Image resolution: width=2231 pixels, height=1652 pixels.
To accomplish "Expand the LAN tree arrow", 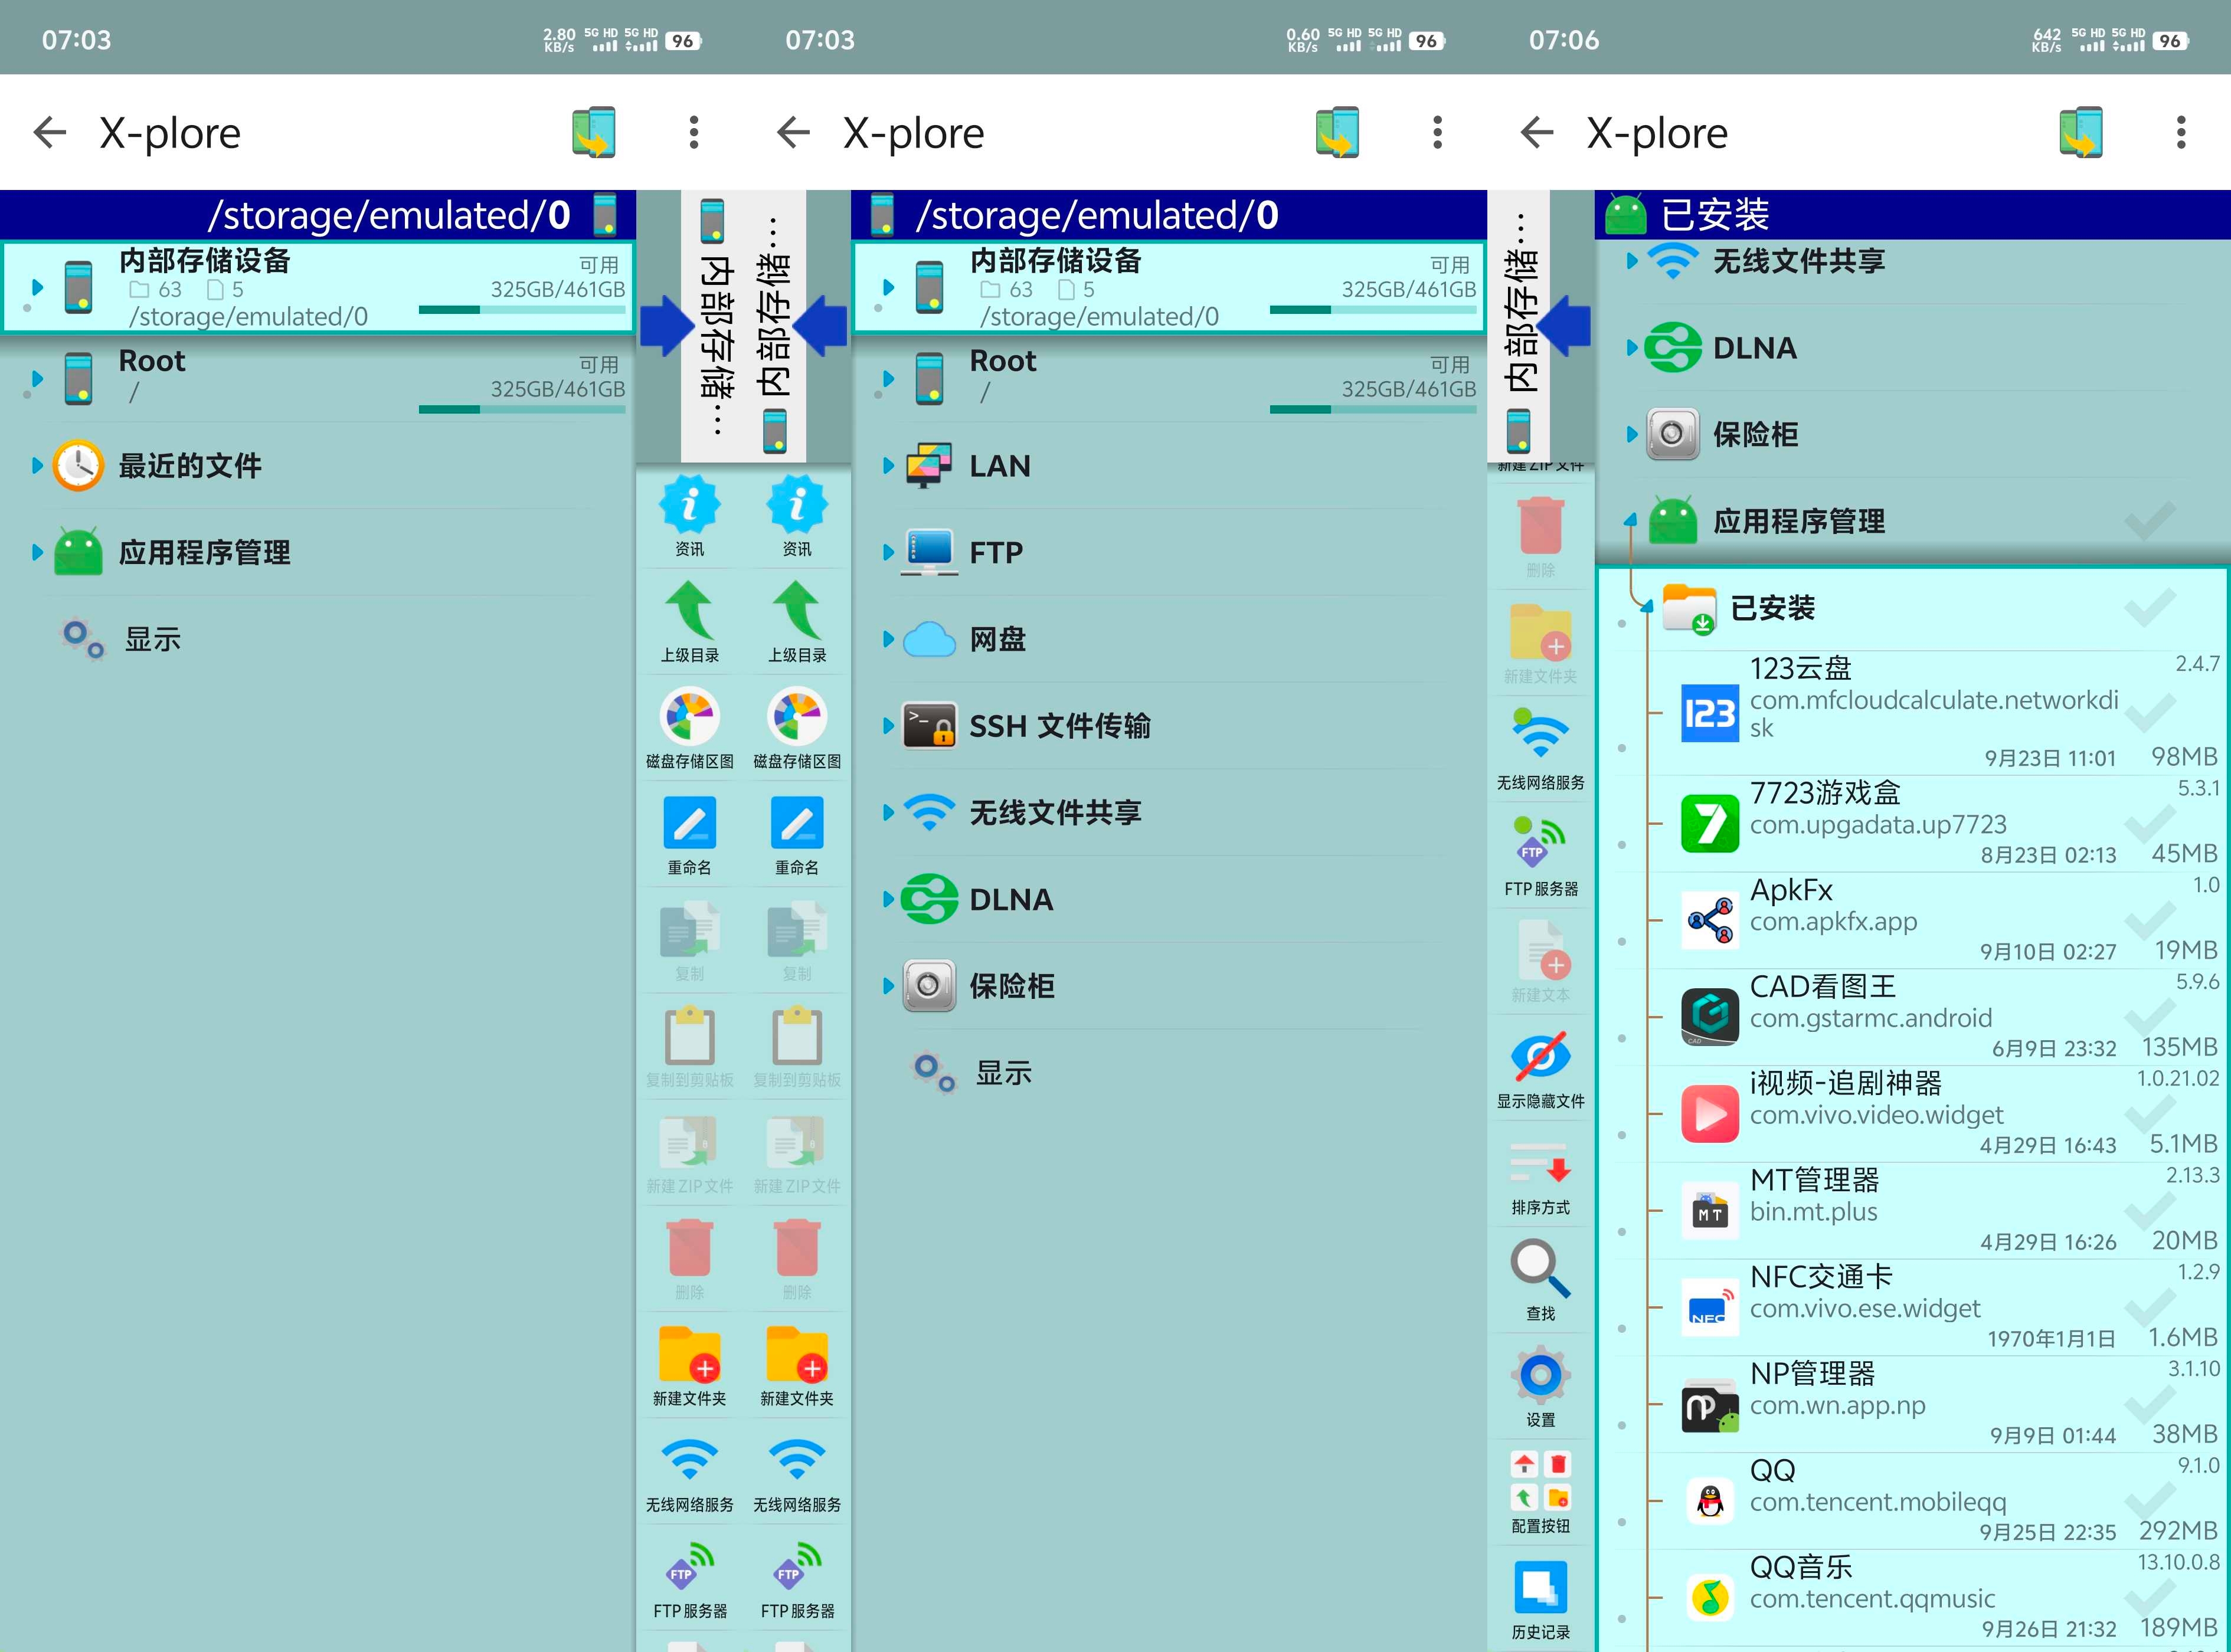I will [x=888, y=465].
